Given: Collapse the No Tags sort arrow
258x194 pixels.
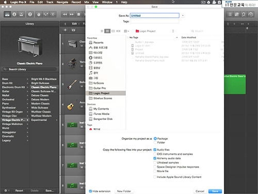Looking at the screenshot, I should pyautogui.click(x=177, y=37).
